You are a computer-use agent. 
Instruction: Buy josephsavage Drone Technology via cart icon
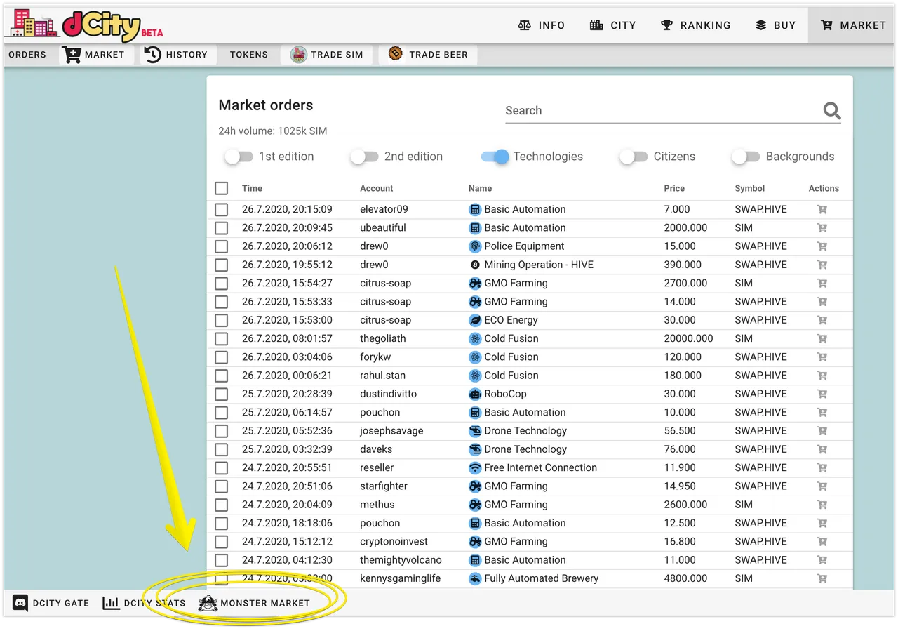(x=822, y=431)
